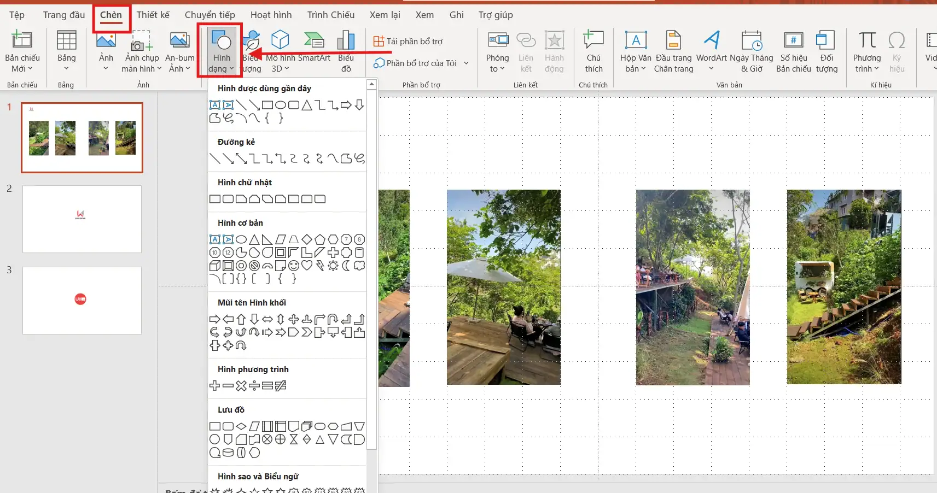Insert the sun shape
Screen dimensions: 937x493
pyautogui.click(x=333, y=266)
